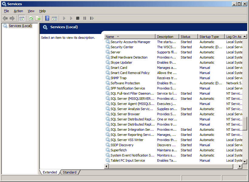Click 'One or mor...' description cell

[167, 119]
